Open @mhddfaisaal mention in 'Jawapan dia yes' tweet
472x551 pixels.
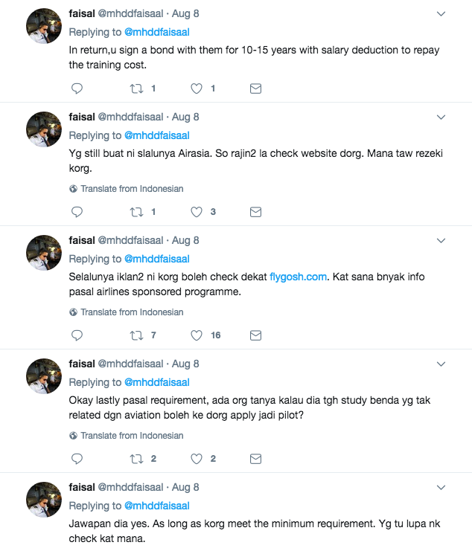(156, 506)
